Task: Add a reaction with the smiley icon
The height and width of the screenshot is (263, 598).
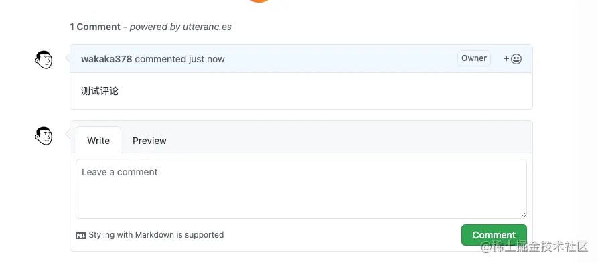Action: click(x=512, y=59)
